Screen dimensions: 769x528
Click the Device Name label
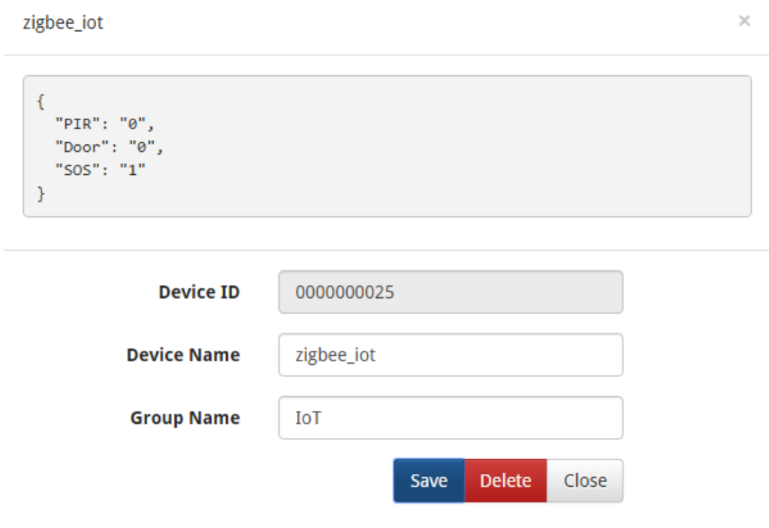[183, 355]
